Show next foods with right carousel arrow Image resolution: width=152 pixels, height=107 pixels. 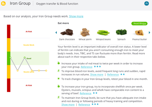click(x=149, y=32)
